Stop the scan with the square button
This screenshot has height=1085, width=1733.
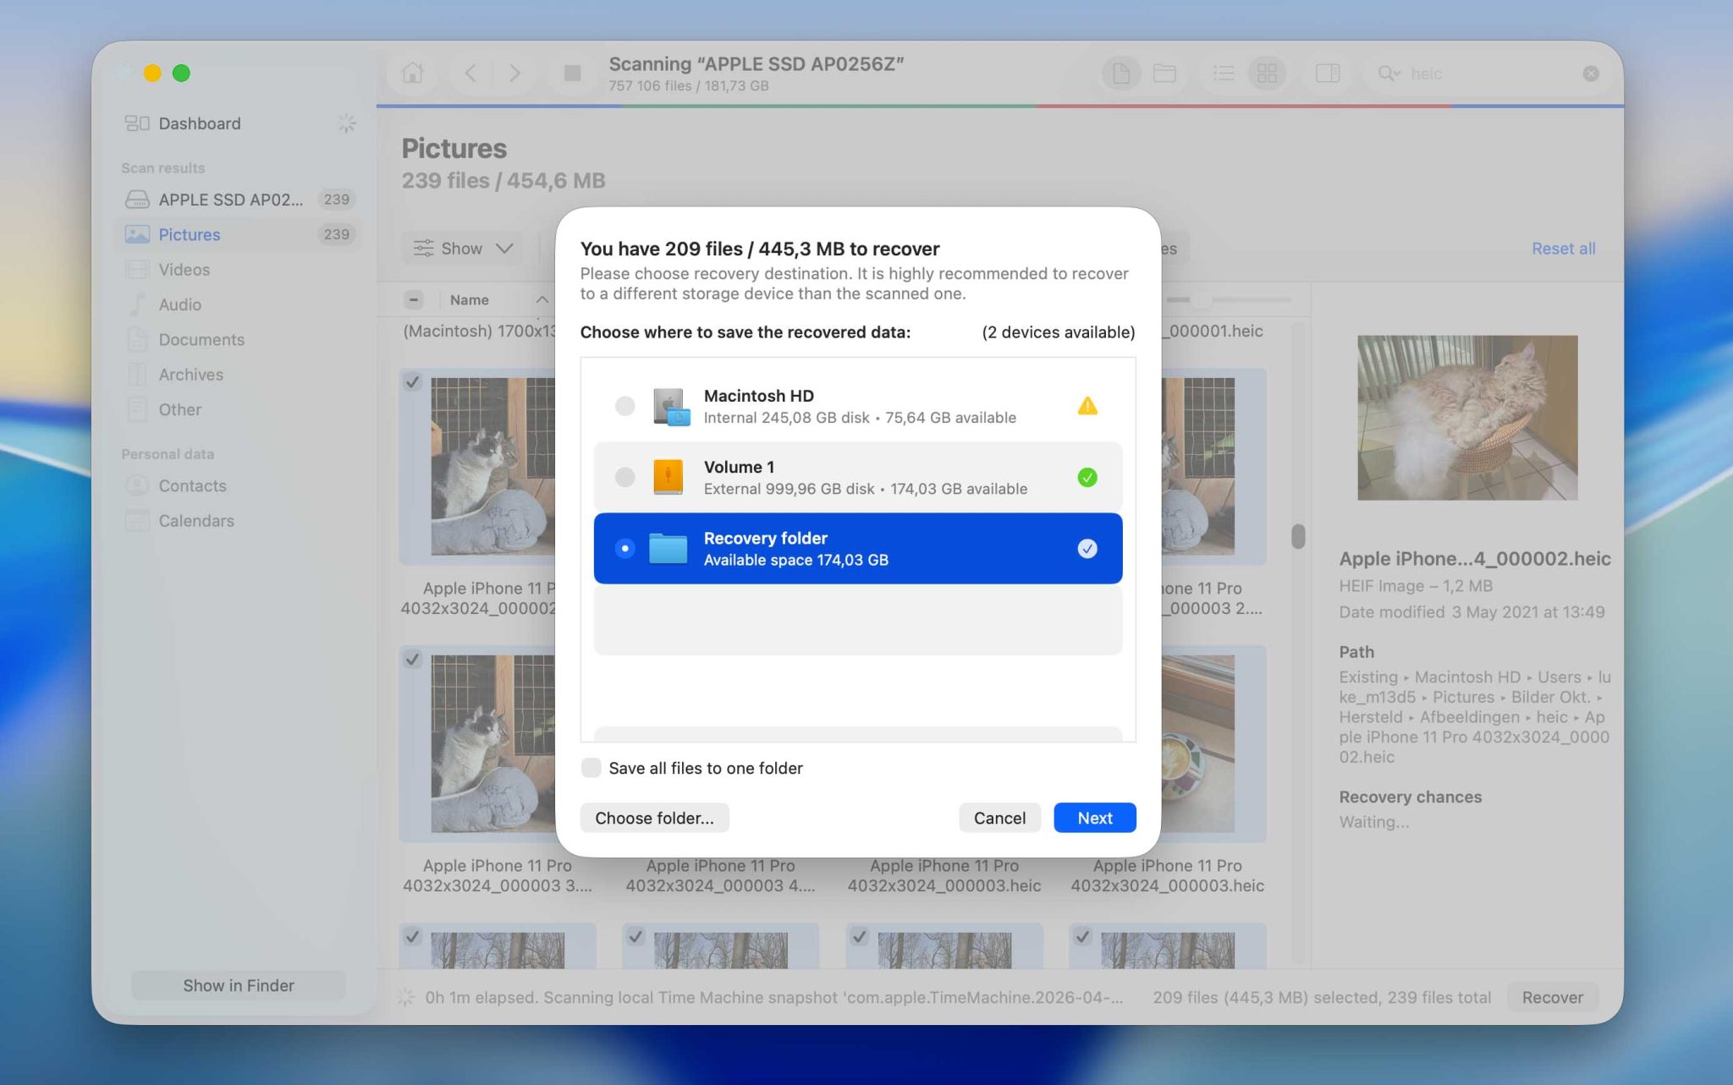click(x=573, y=74)
